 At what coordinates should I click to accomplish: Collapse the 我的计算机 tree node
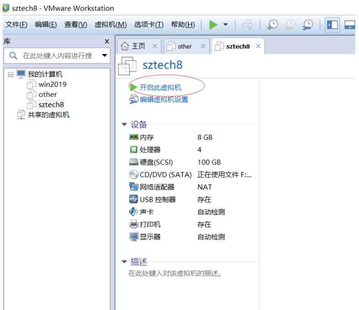pos(11,74)
